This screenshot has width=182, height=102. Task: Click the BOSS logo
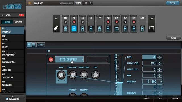click(x=13, y=7)
